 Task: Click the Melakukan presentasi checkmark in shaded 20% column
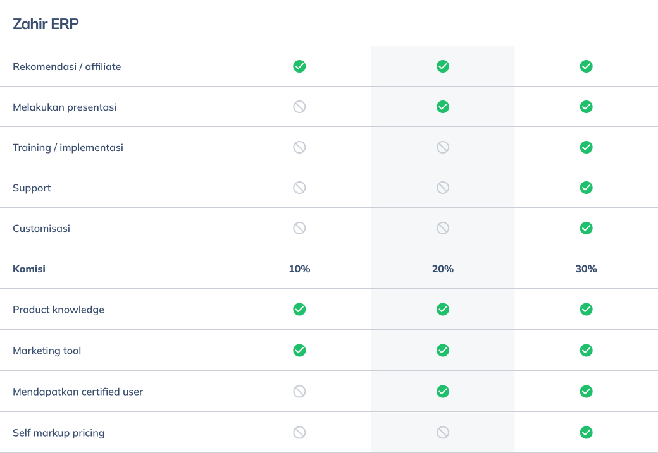tap(443, 107)
